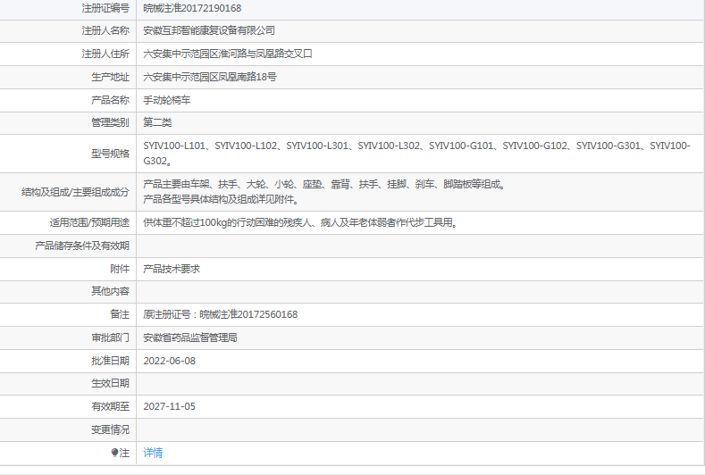Select attachment value 产品技术要求
Image resolution: width=705 pixels, height=475 pixels.
tap(172, 269)
